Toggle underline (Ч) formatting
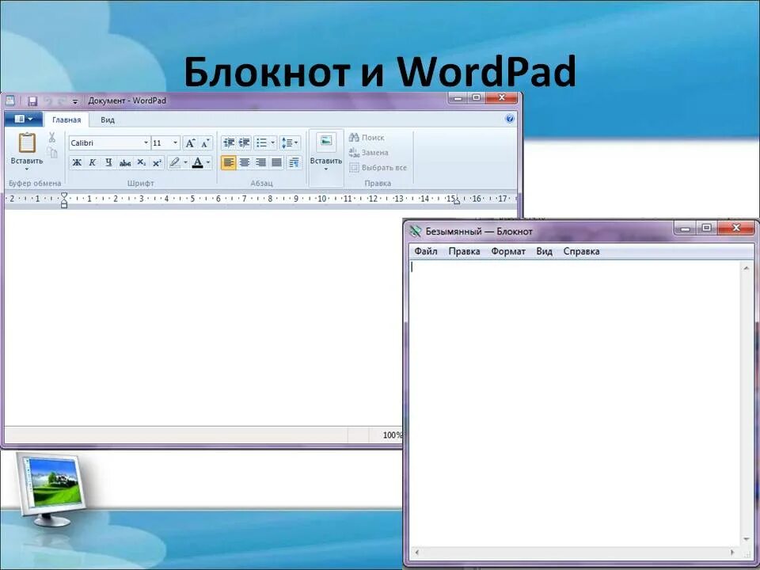 (108, 162)
